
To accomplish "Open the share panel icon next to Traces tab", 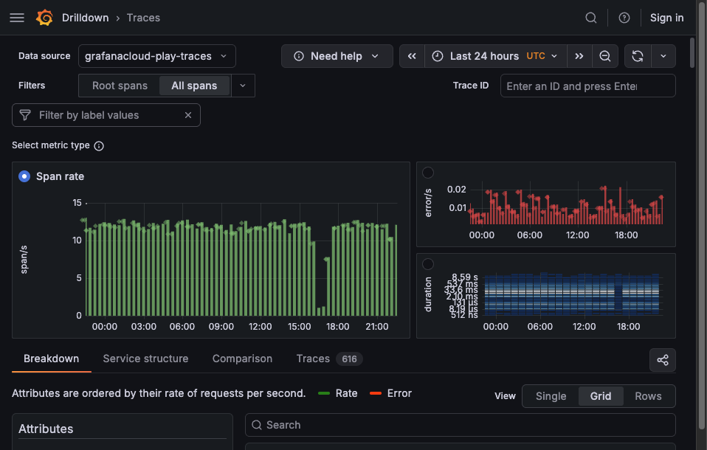I will coord(662,360).
